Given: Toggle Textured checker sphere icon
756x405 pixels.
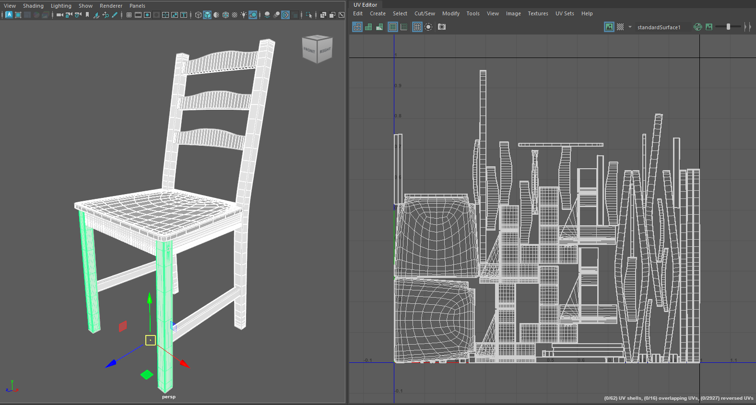Looking at the screenshot, I should (235, 15).
